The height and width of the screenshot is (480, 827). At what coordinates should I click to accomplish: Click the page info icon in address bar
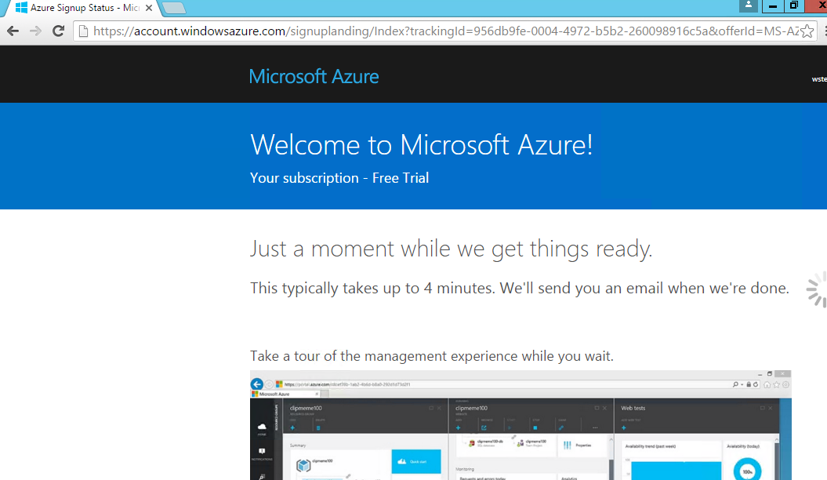point(83,31)
